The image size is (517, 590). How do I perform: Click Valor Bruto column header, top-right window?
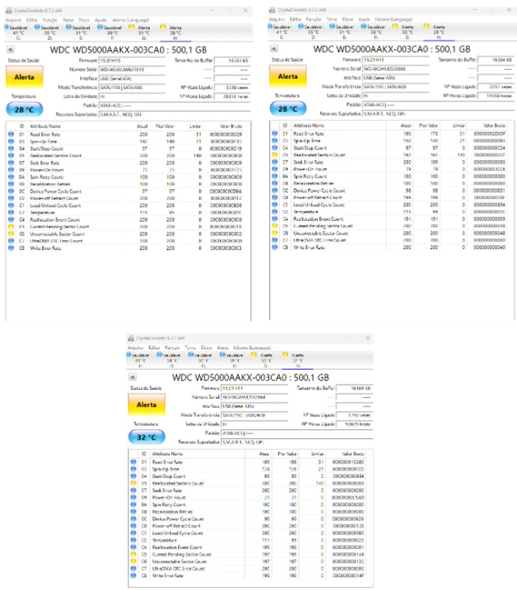click(494, 125)
